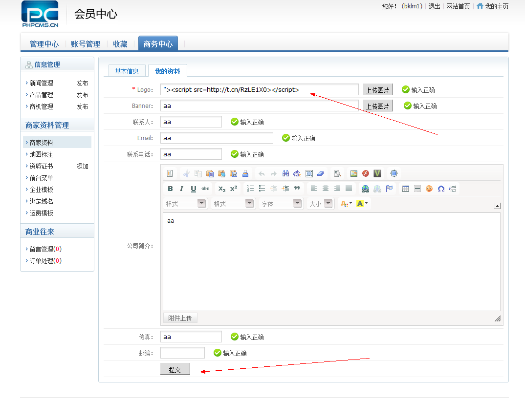Switch to 管理中心 tab
Viewport: 525px width, 402px height.
(x=44, y=44)
